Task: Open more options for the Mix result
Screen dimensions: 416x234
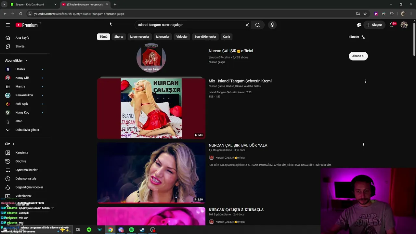Action: click(366, 81)
